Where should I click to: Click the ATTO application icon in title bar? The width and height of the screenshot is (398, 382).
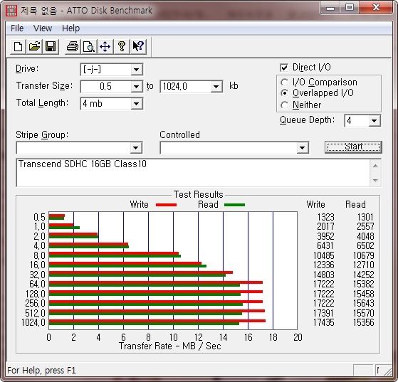click(11, 11)
